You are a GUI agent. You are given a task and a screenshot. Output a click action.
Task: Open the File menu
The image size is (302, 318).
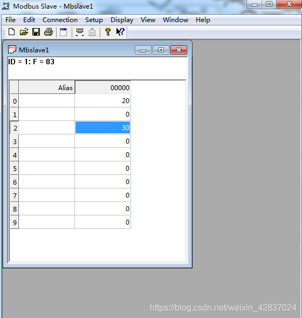11,20
